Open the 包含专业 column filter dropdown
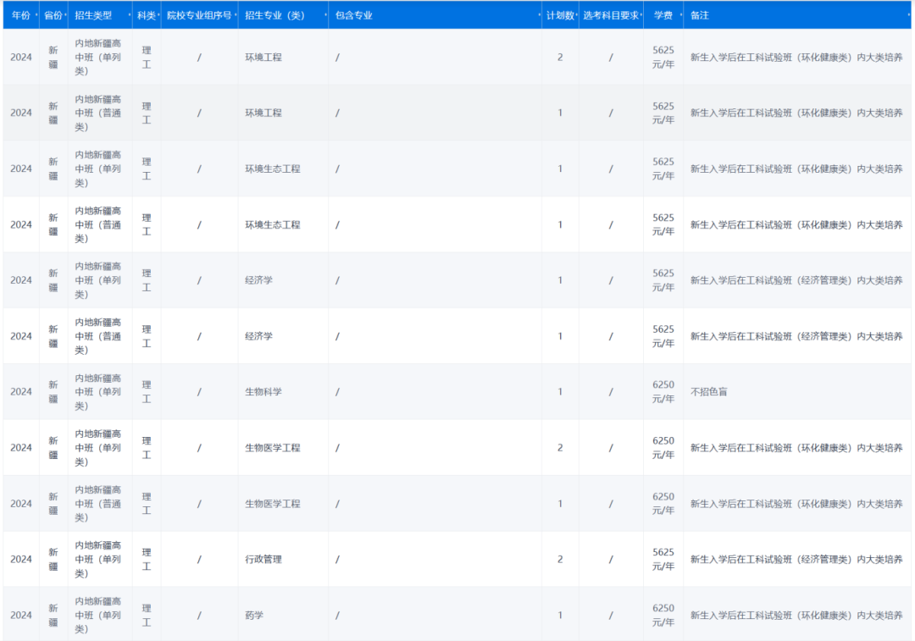Viewport: 915px width, 641px height. pos(539,16)
